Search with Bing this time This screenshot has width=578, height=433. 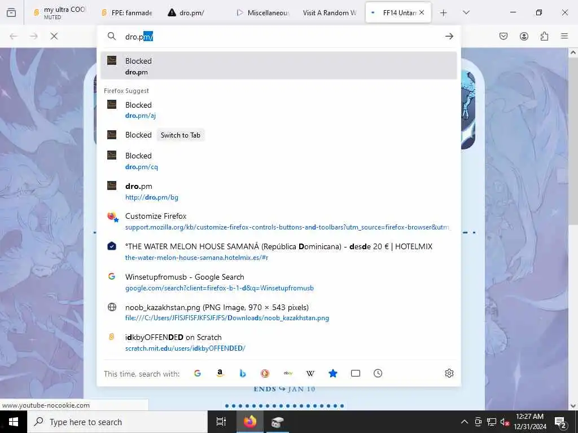(243, 373)
